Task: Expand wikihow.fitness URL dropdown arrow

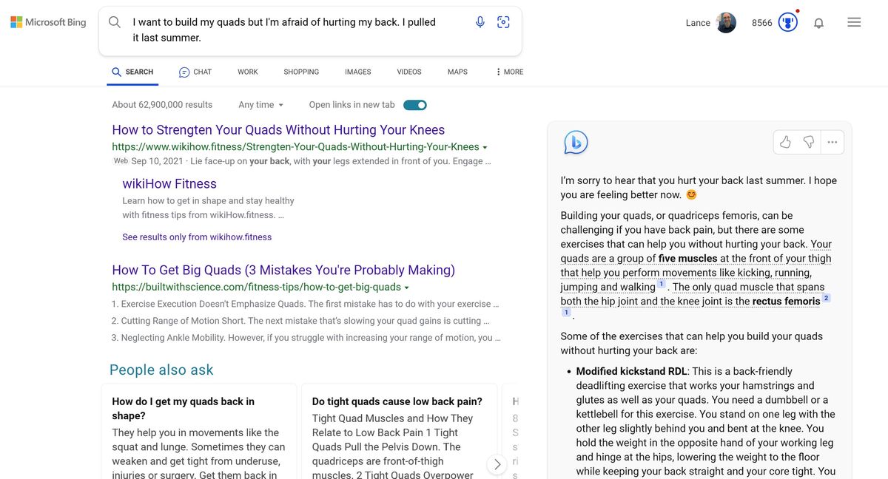Action: 485,148
